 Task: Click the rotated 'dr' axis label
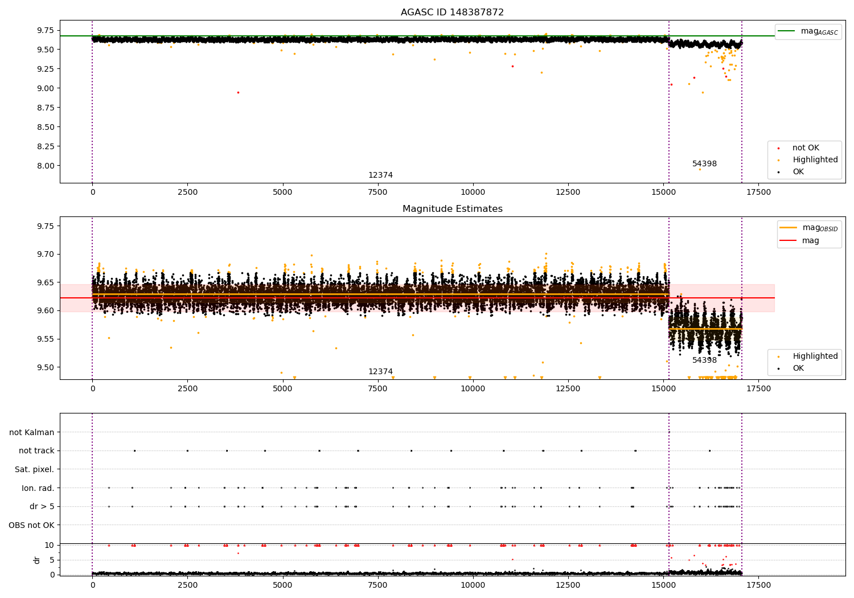pos(37,560)
